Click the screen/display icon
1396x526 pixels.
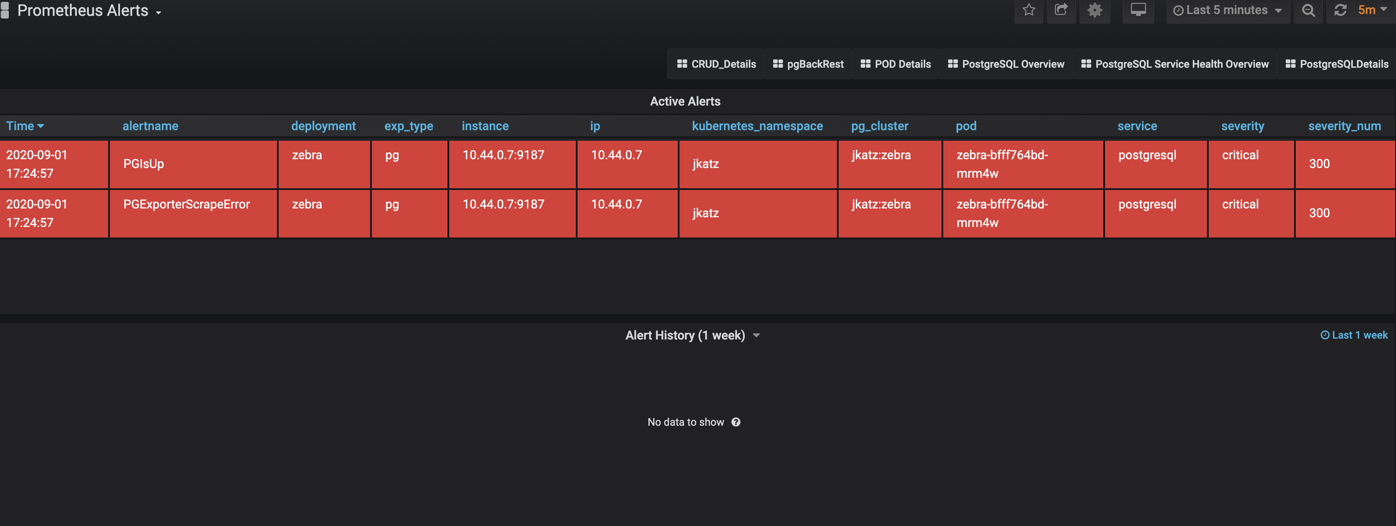click(x=1140, y=10)
